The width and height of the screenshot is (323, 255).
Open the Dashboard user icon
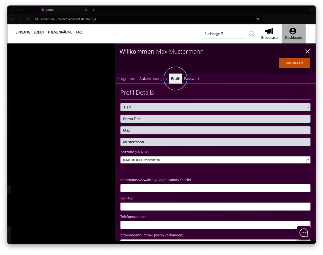tap(293, 31)
